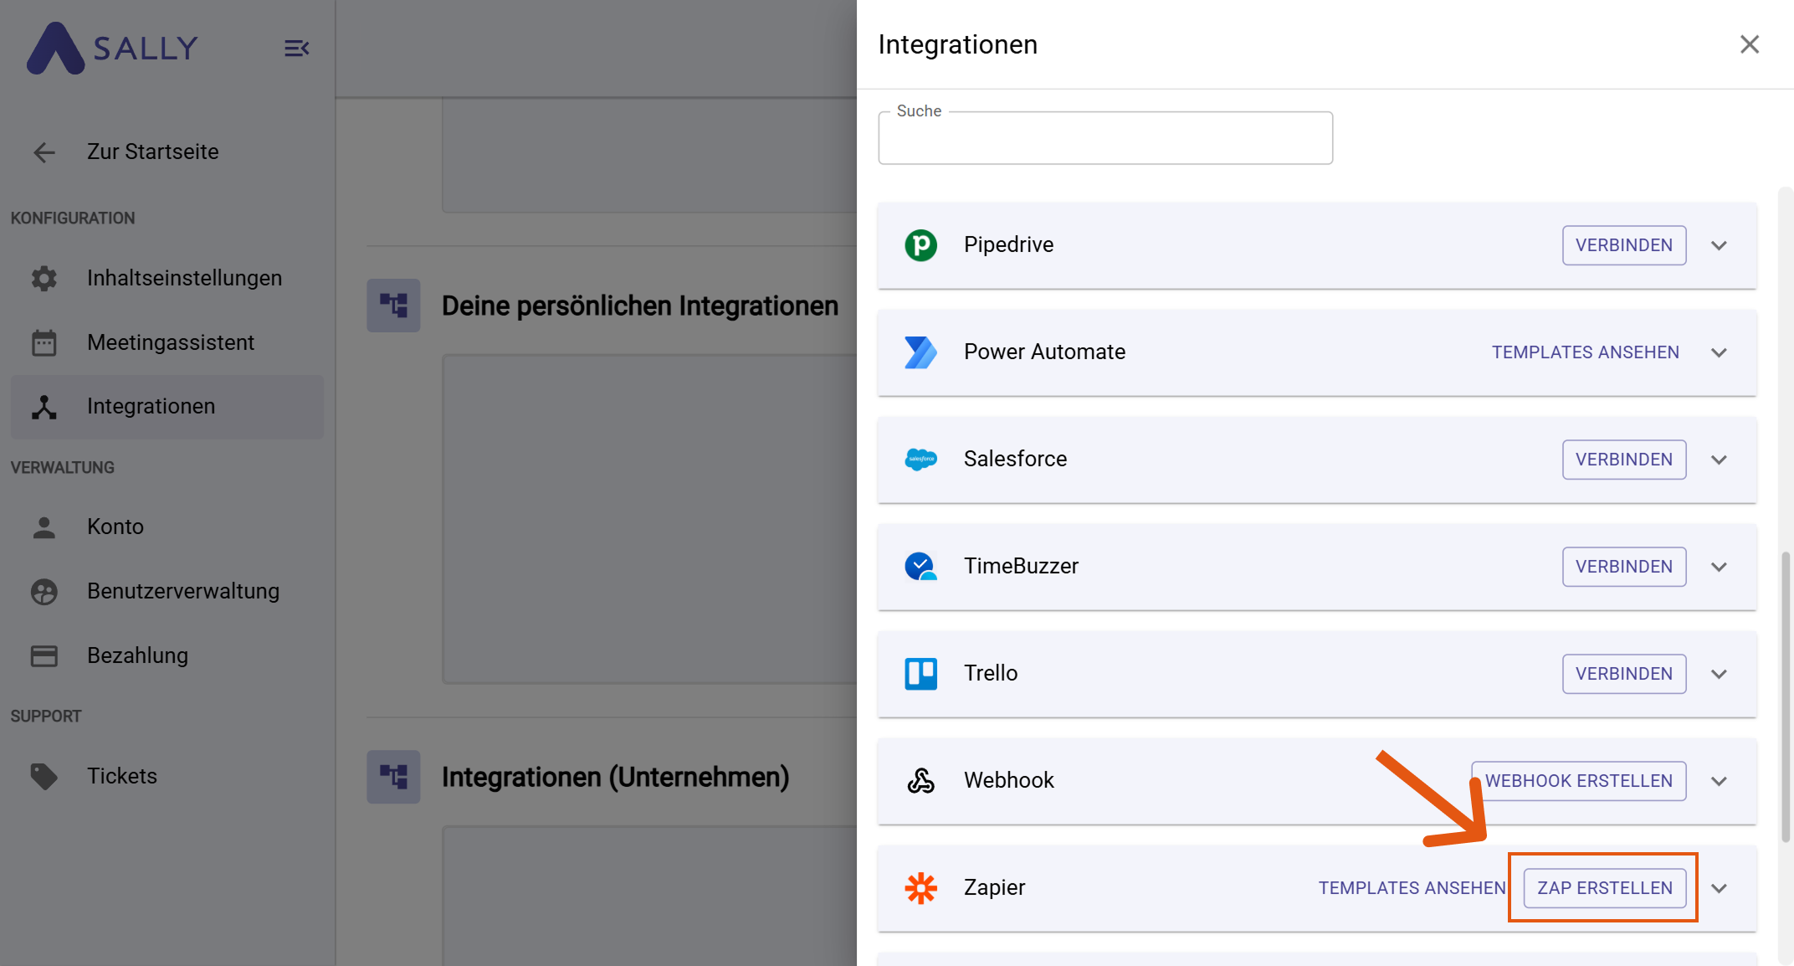Click the Pipedrive logo icon
The width and height of the screenshot is (1794, 966).
click(921, 245)
